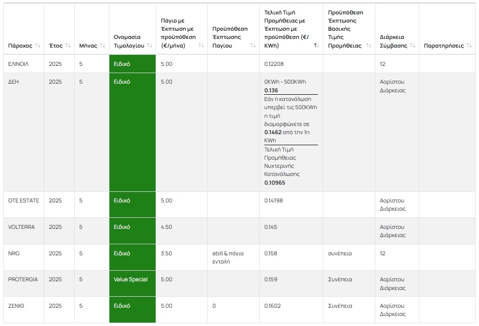The height and width of the screenshot is (326, 479).
Task: Sort by Προϋπόθεση Έκπτωσης Παγίου arrows
Action: (253, 46)
